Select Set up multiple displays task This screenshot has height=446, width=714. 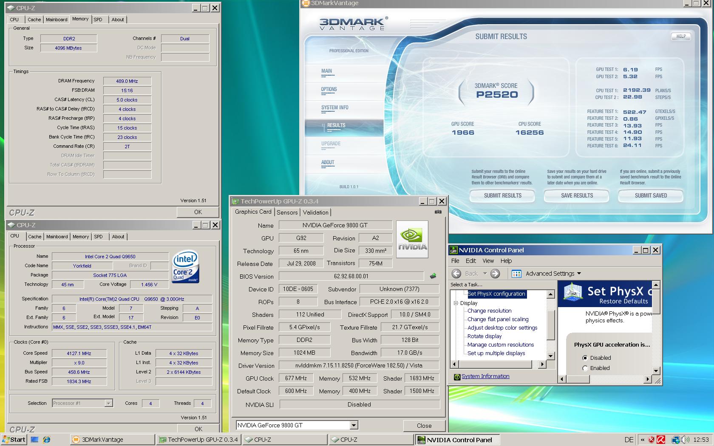496,353
